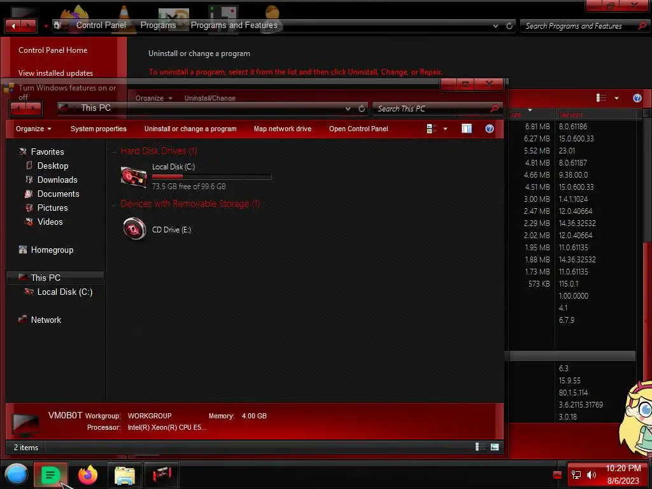The width and height of the screenshot is (652, 489).
Task: Open Downloads in Favorites
Action: point(57,180)
